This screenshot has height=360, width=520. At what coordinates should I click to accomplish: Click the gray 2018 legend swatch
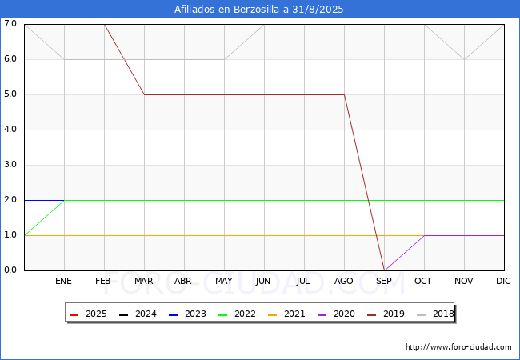click(421, 314)
